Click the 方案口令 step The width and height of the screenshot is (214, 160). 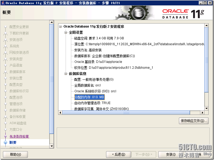pos(16,129)
